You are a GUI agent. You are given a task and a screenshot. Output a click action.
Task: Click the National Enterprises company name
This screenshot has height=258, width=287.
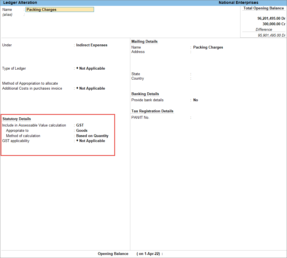pyautogui.click(x=238, y=2)
